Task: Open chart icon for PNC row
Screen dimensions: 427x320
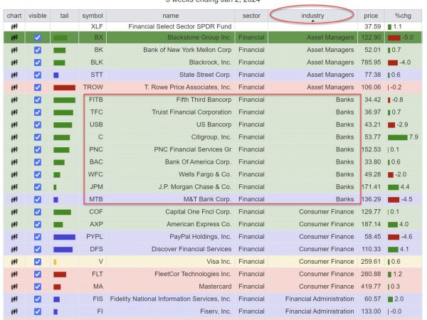Action: click(14, 149)
